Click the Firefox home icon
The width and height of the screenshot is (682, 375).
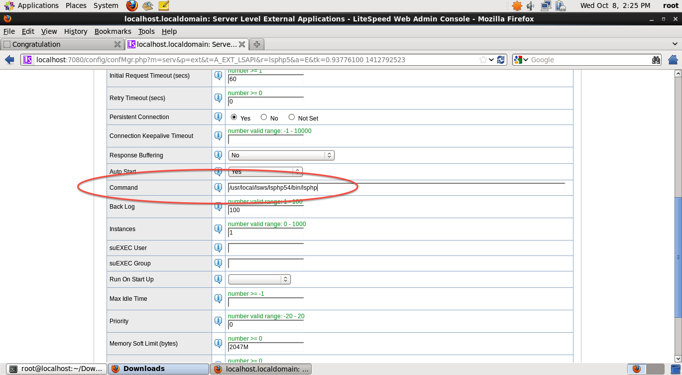673,60
